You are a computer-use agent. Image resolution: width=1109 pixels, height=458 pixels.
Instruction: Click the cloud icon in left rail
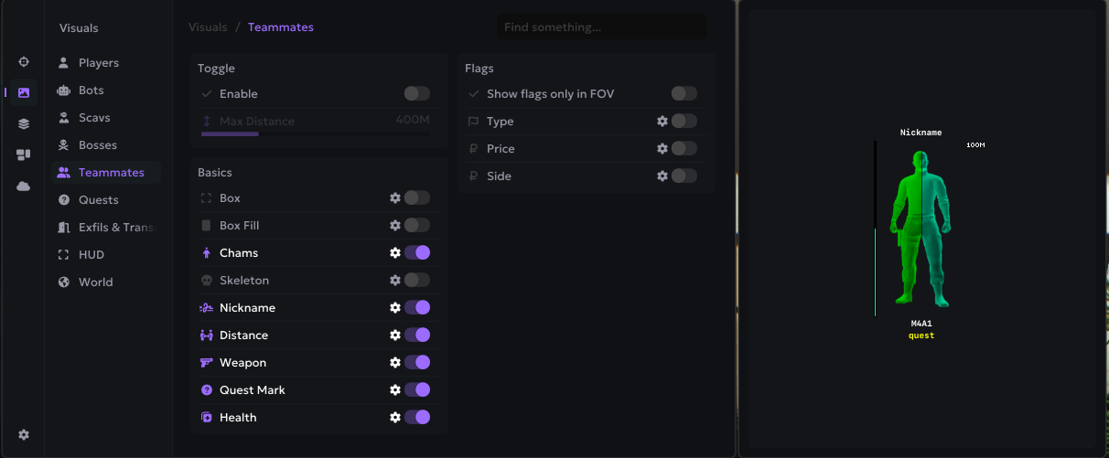tap(24, 186)
